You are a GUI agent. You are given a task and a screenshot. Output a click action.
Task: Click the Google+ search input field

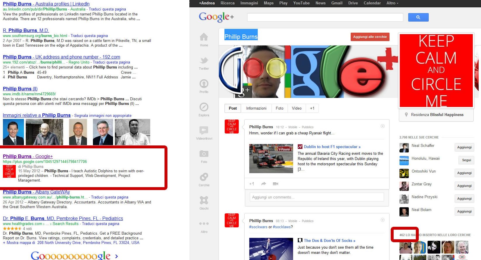[x=325, y=17]
